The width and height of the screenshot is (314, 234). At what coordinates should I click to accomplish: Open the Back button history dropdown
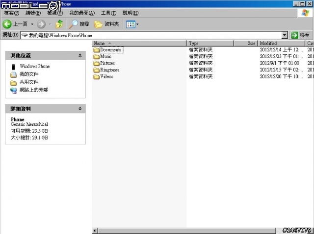(32, 24)
